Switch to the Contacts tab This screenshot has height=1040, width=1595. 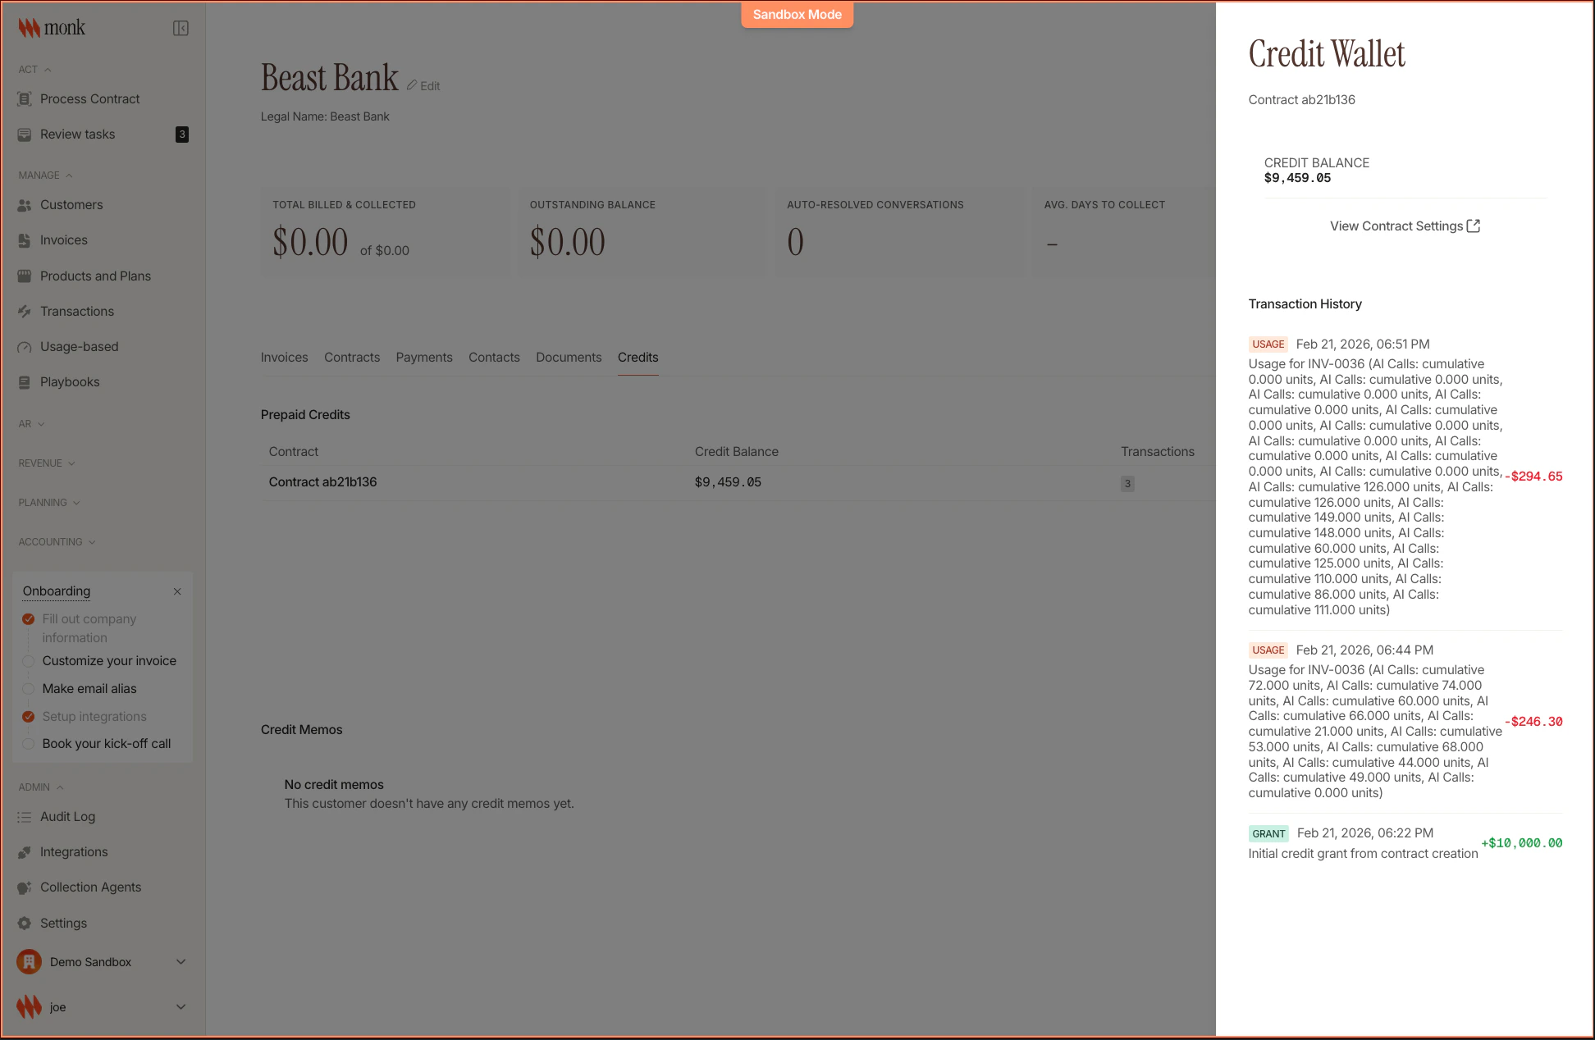pyautogui.click(x=494, y=358)
